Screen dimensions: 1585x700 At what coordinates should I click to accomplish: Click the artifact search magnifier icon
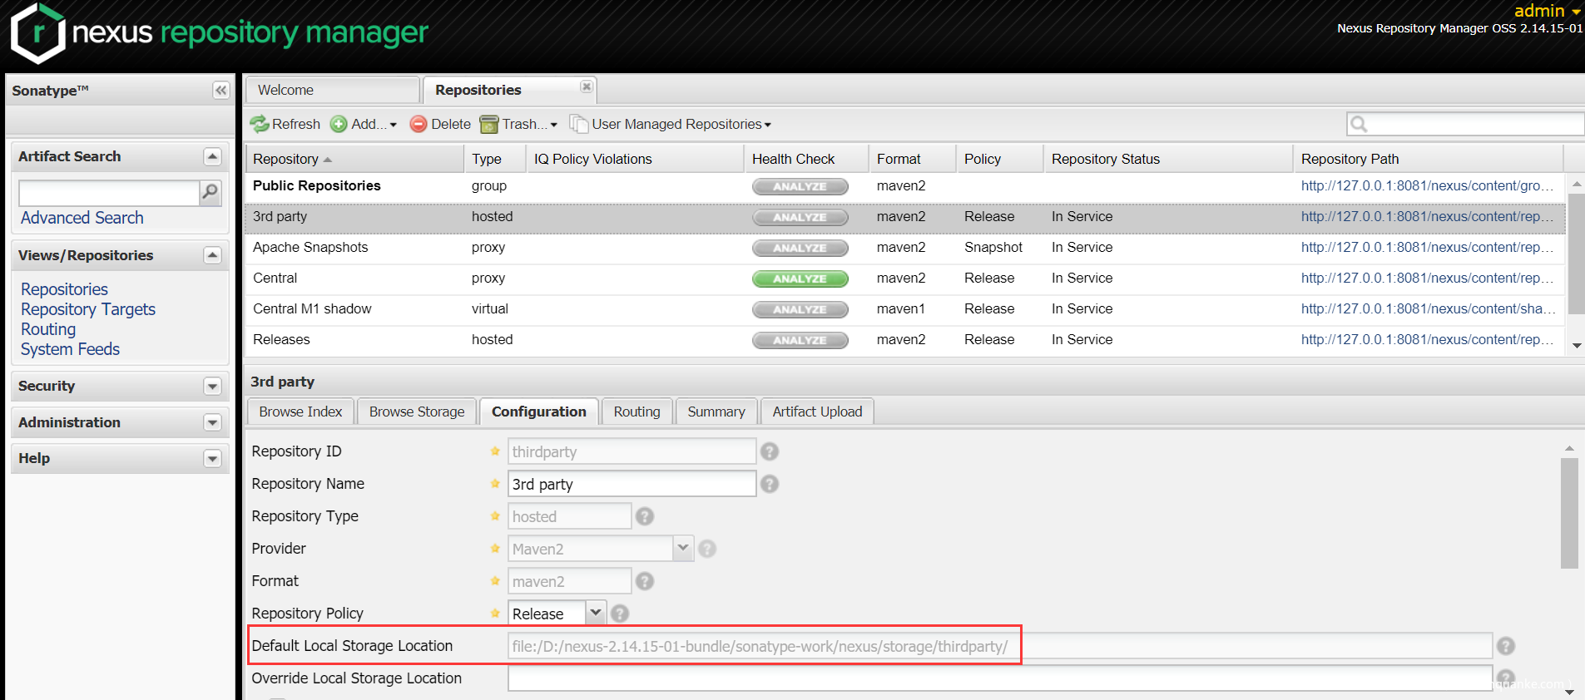pyautogui.click(x=211, y=193)
